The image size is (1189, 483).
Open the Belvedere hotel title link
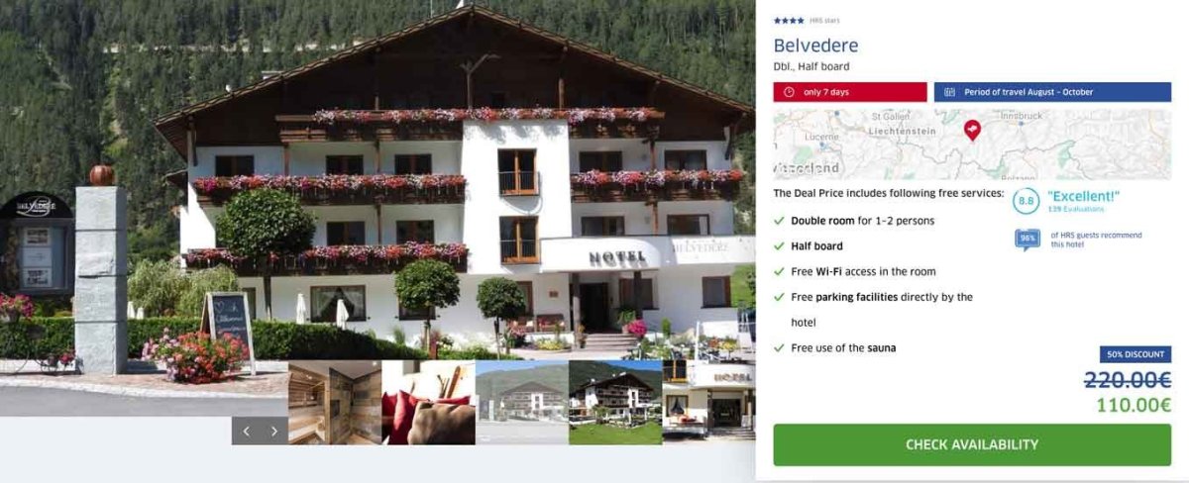pyautogui.click(x=815, y=46)
